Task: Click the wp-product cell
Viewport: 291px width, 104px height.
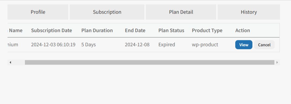Action: click(205, 45)
